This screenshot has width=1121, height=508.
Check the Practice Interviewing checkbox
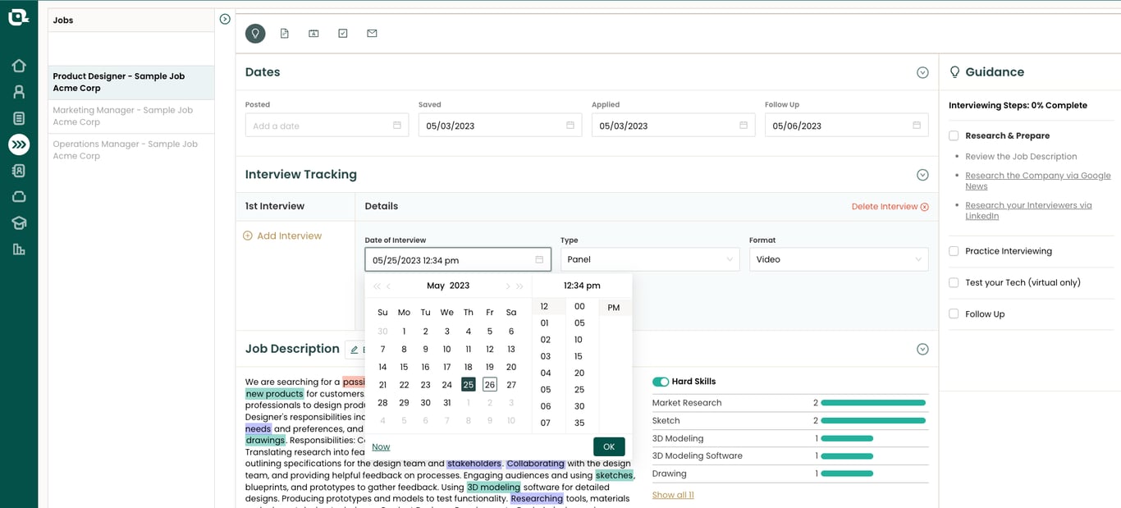tap(954, 251)
